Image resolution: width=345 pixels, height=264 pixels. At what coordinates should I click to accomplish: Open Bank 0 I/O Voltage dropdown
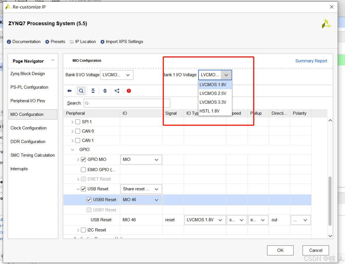point(117,75)
